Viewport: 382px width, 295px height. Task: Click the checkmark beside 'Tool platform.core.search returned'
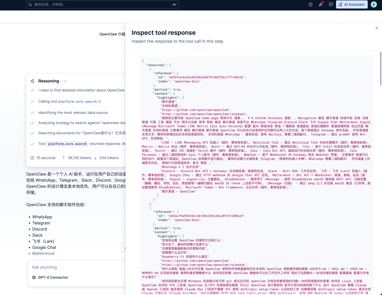pos(32,144)
